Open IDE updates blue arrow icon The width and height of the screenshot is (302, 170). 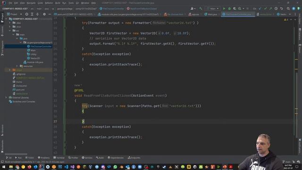point(294,8)
